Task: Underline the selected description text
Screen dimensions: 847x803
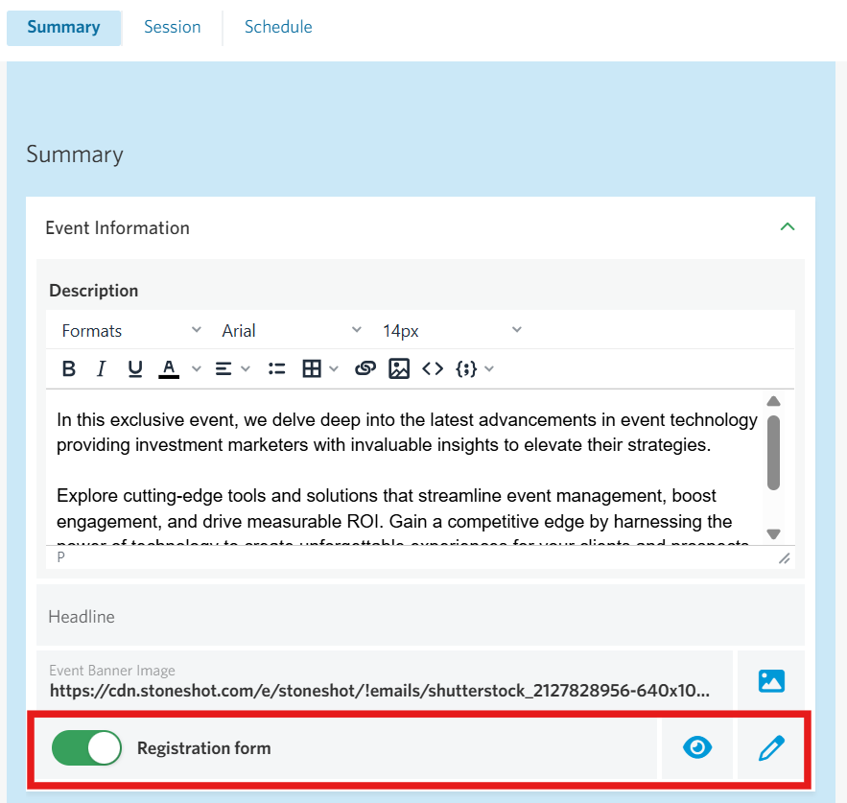Action: [x=135, y=369]
